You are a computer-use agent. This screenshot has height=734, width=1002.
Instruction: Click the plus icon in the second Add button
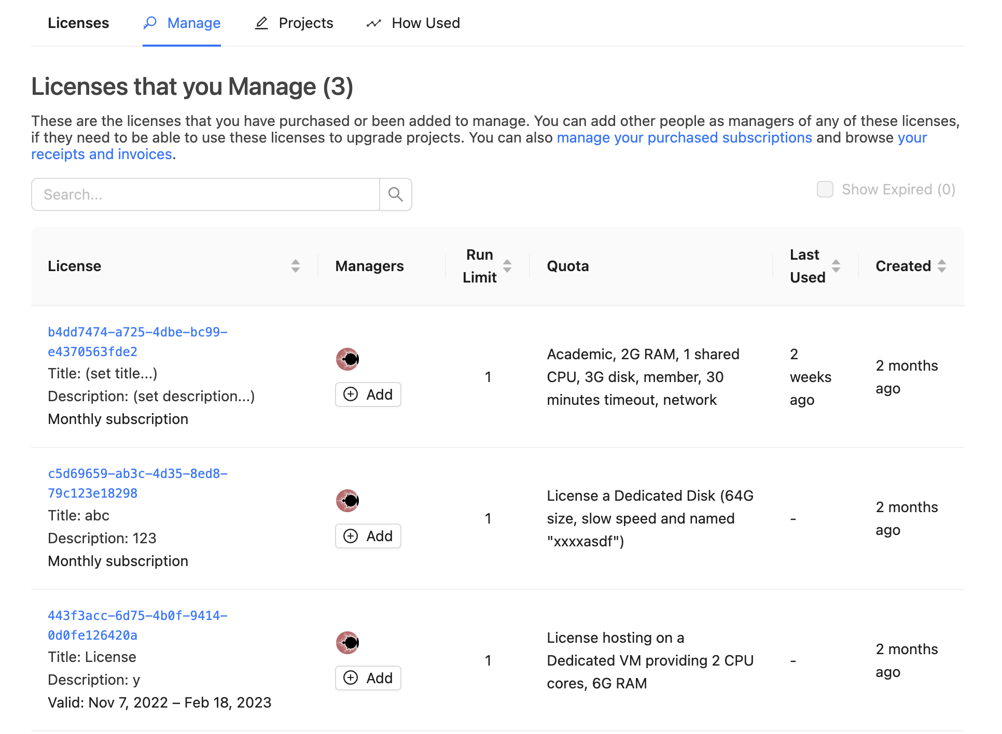[351, 535]
